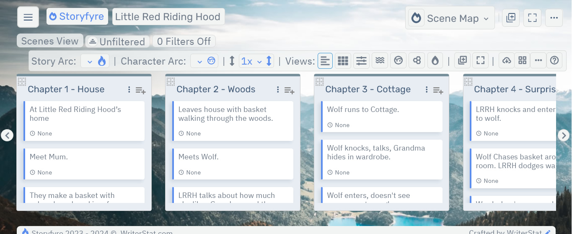Image resolution: width=572 pixels, height=234 pixels.
Task: Click the None time under 'Wolf runs to Cottage.'
Action: point(339,125)
